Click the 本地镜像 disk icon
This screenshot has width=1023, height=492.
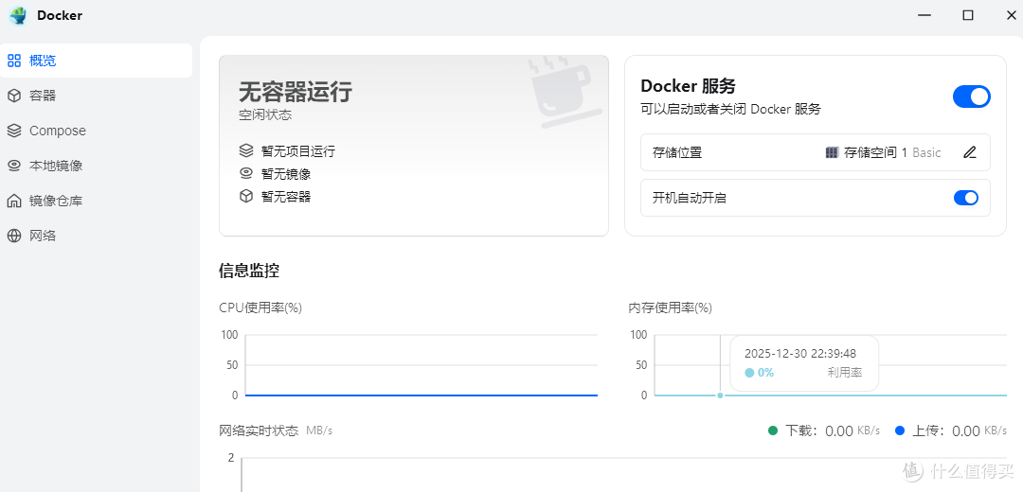tap(14, 166)
